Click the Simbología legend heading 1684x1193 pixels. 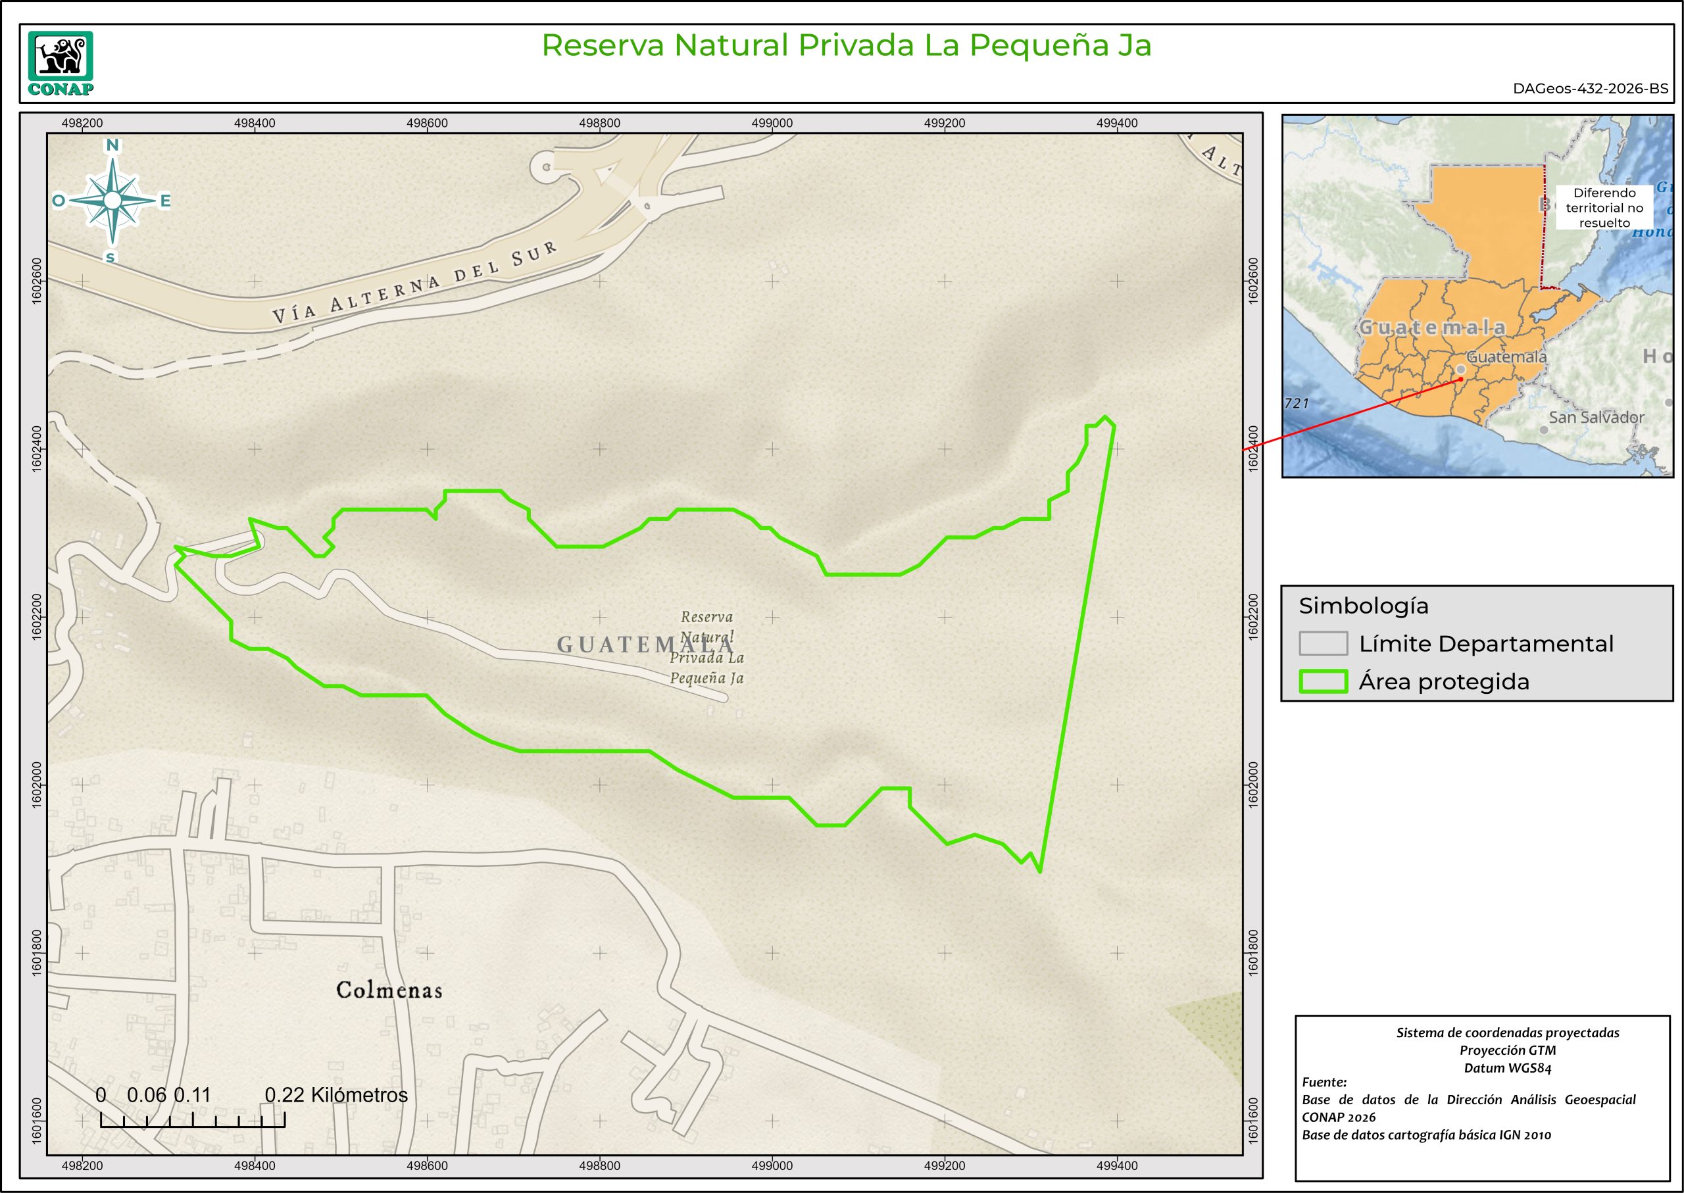(x=1364, y=606)
